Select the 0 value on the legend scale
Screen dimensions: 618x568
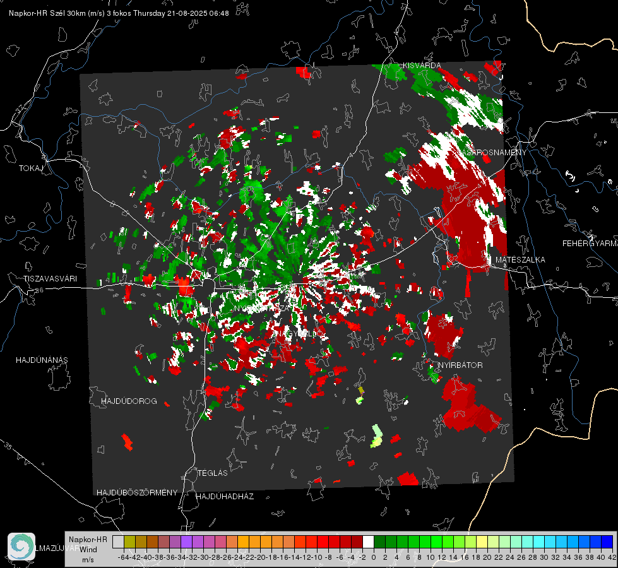374,557
